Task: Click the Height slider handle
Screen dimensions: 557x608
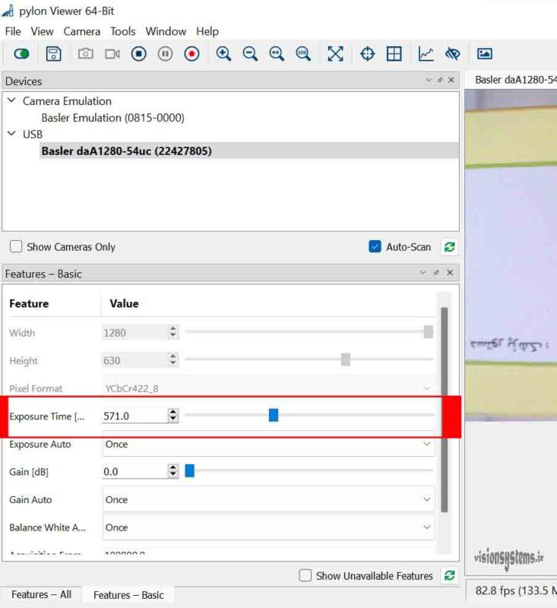Action: coord(345,359)
